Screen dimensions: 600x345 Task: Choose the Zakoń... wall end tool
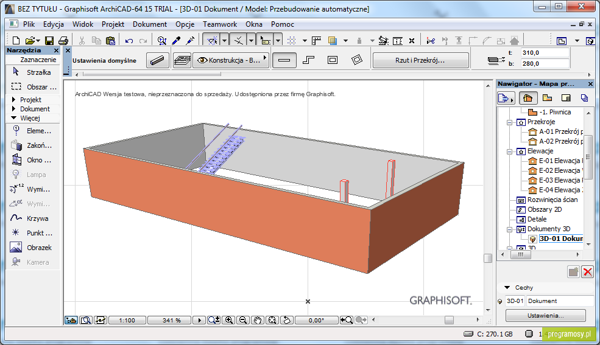[x=33, y=145]
